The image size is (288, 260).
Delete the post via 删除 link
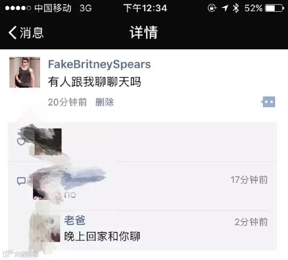click(104, 102)
